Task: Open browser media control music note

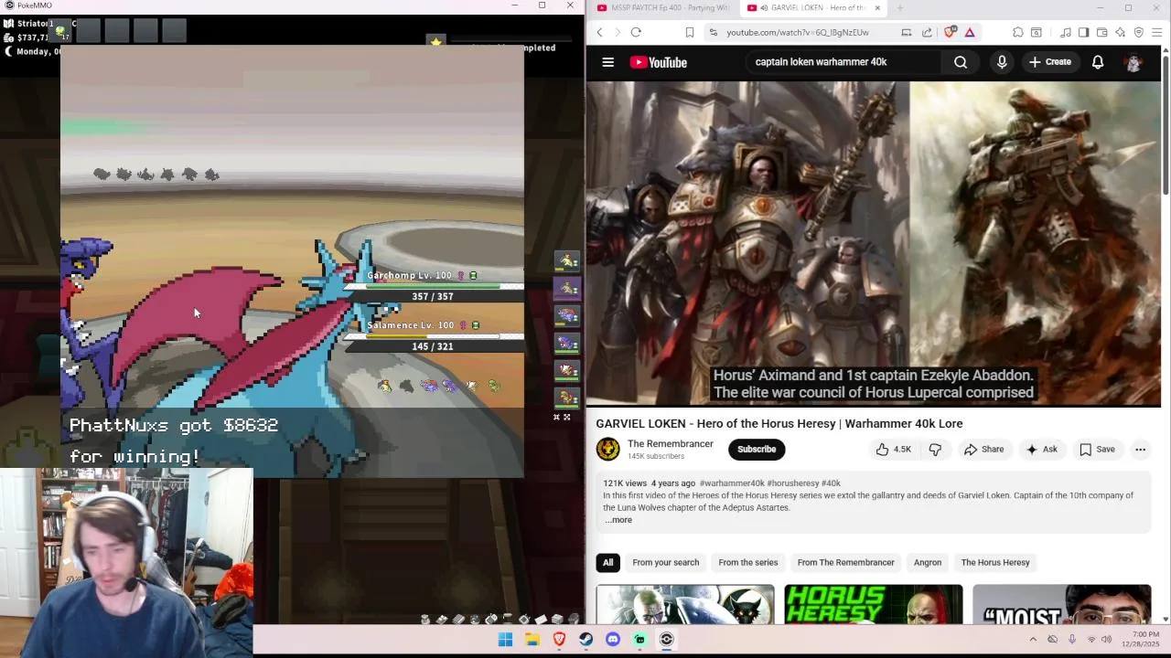Action: coord(1066,32)
